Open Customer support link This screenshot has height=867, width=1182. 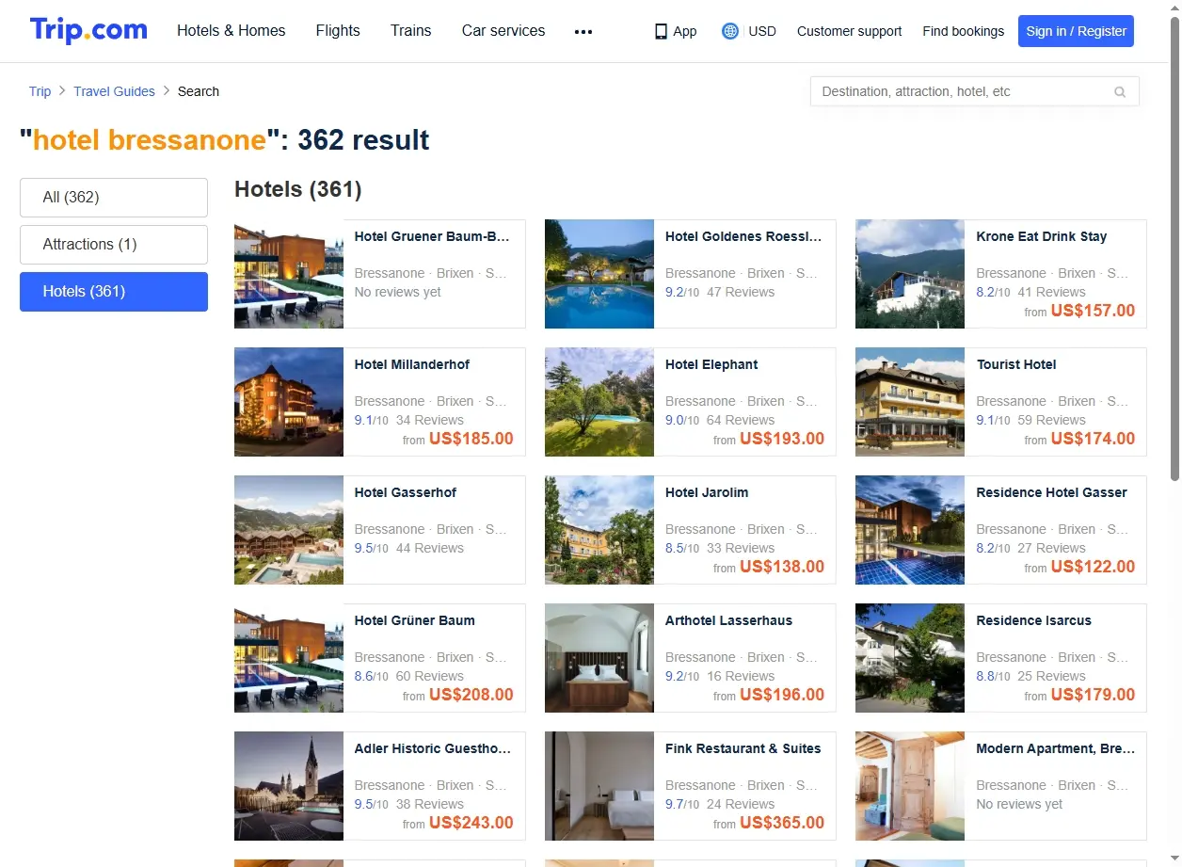(849, 31)
